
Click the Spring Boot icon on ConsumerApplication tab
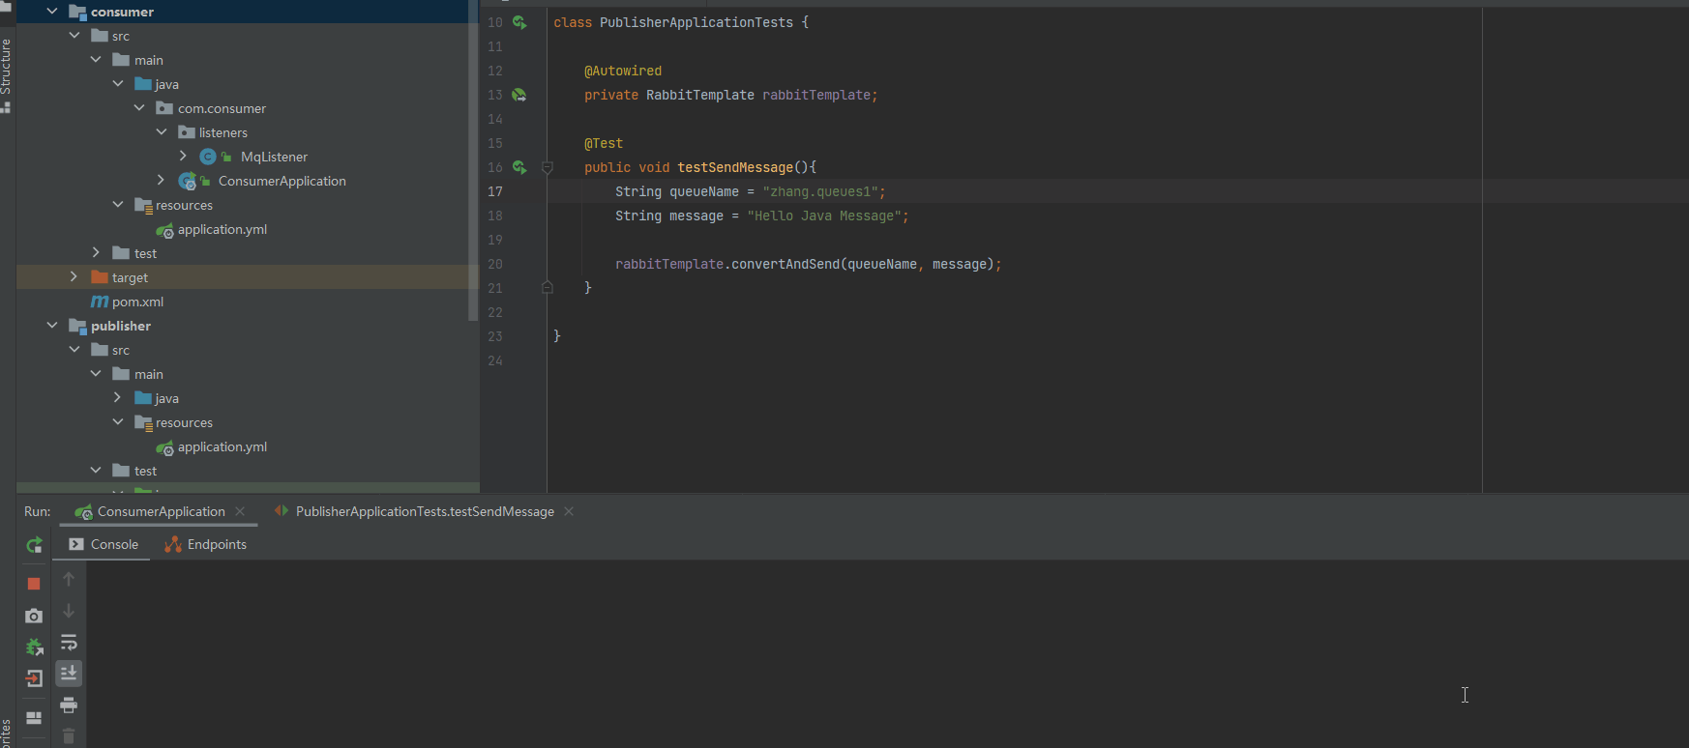point(83,511)
